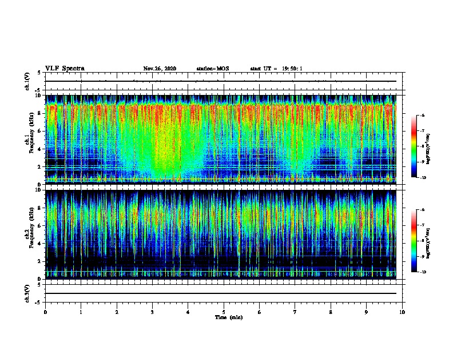Click the date text "Nov.26, 2020"

[160, 69]
